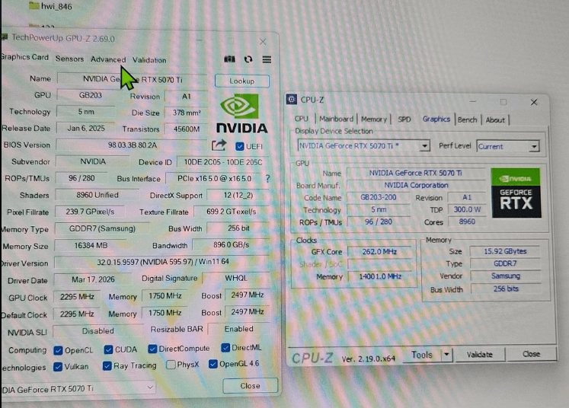This screenshot has width=569, height=408.
Task: Click the BIOS export share icon
Action: pos(219,145)
